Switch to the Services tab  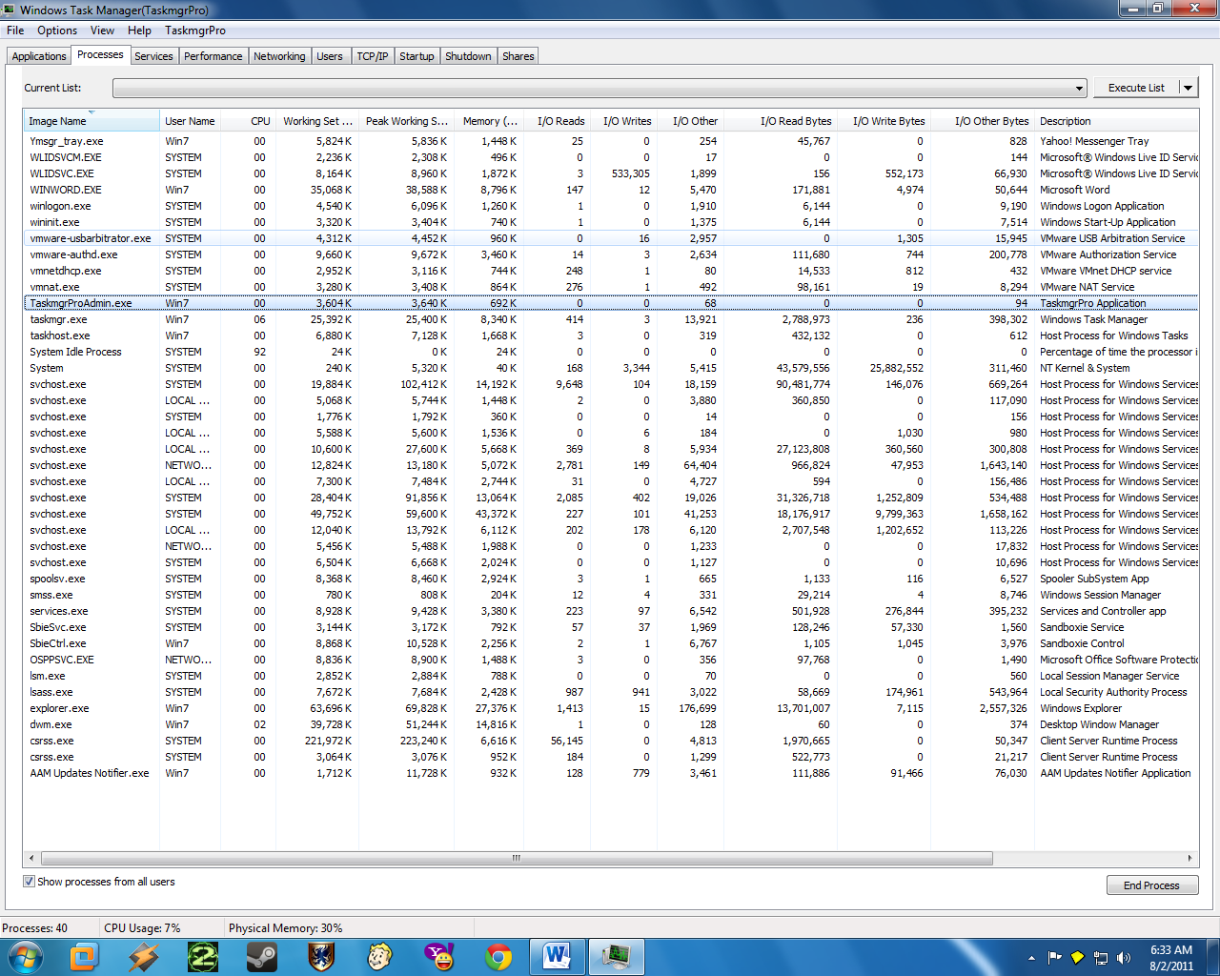pos(153,56)
